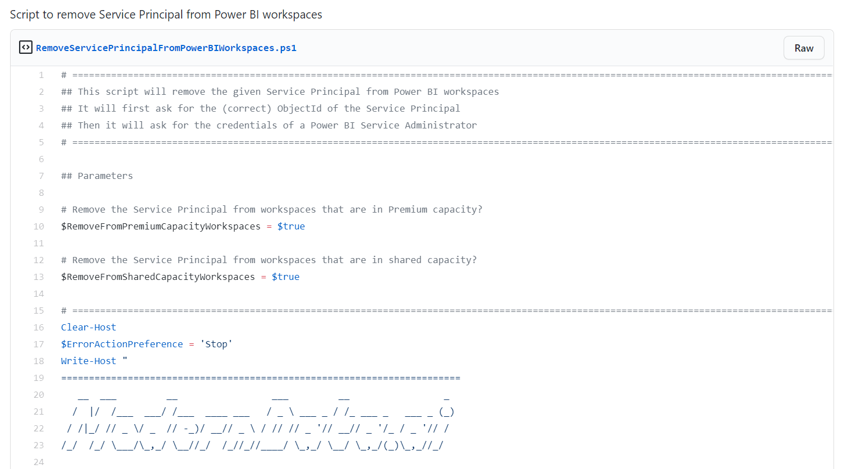Viewport: 852px width, 469px height.
Task: Select line number 1
Action: tap(41, 75)
